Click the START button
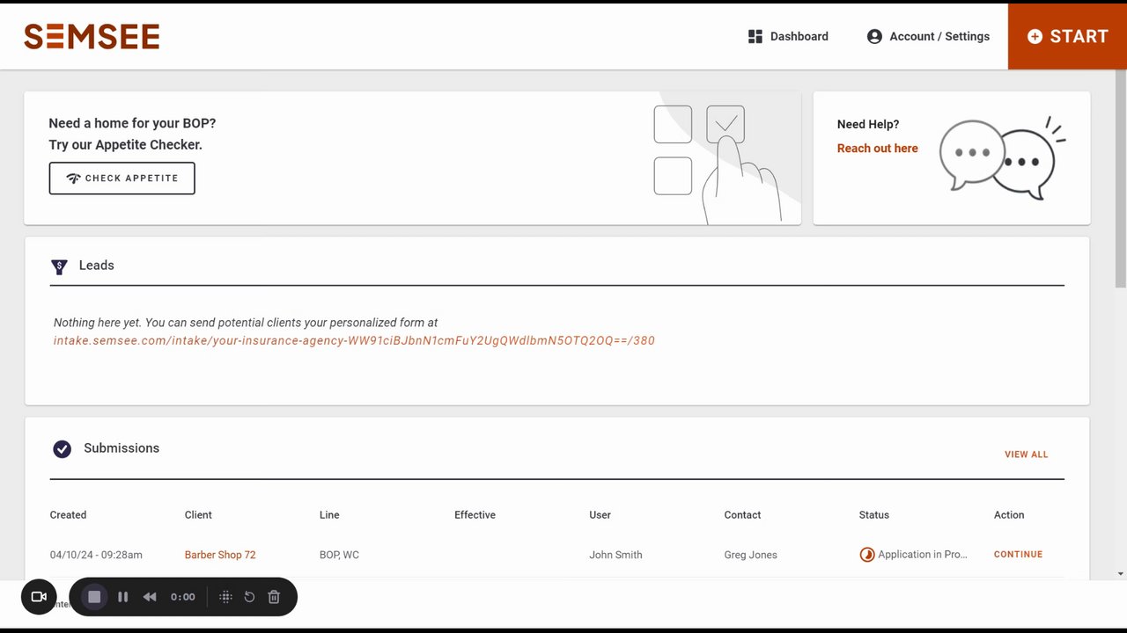Viewport: 1127px width, 633px height. (x=1067, y=36)
